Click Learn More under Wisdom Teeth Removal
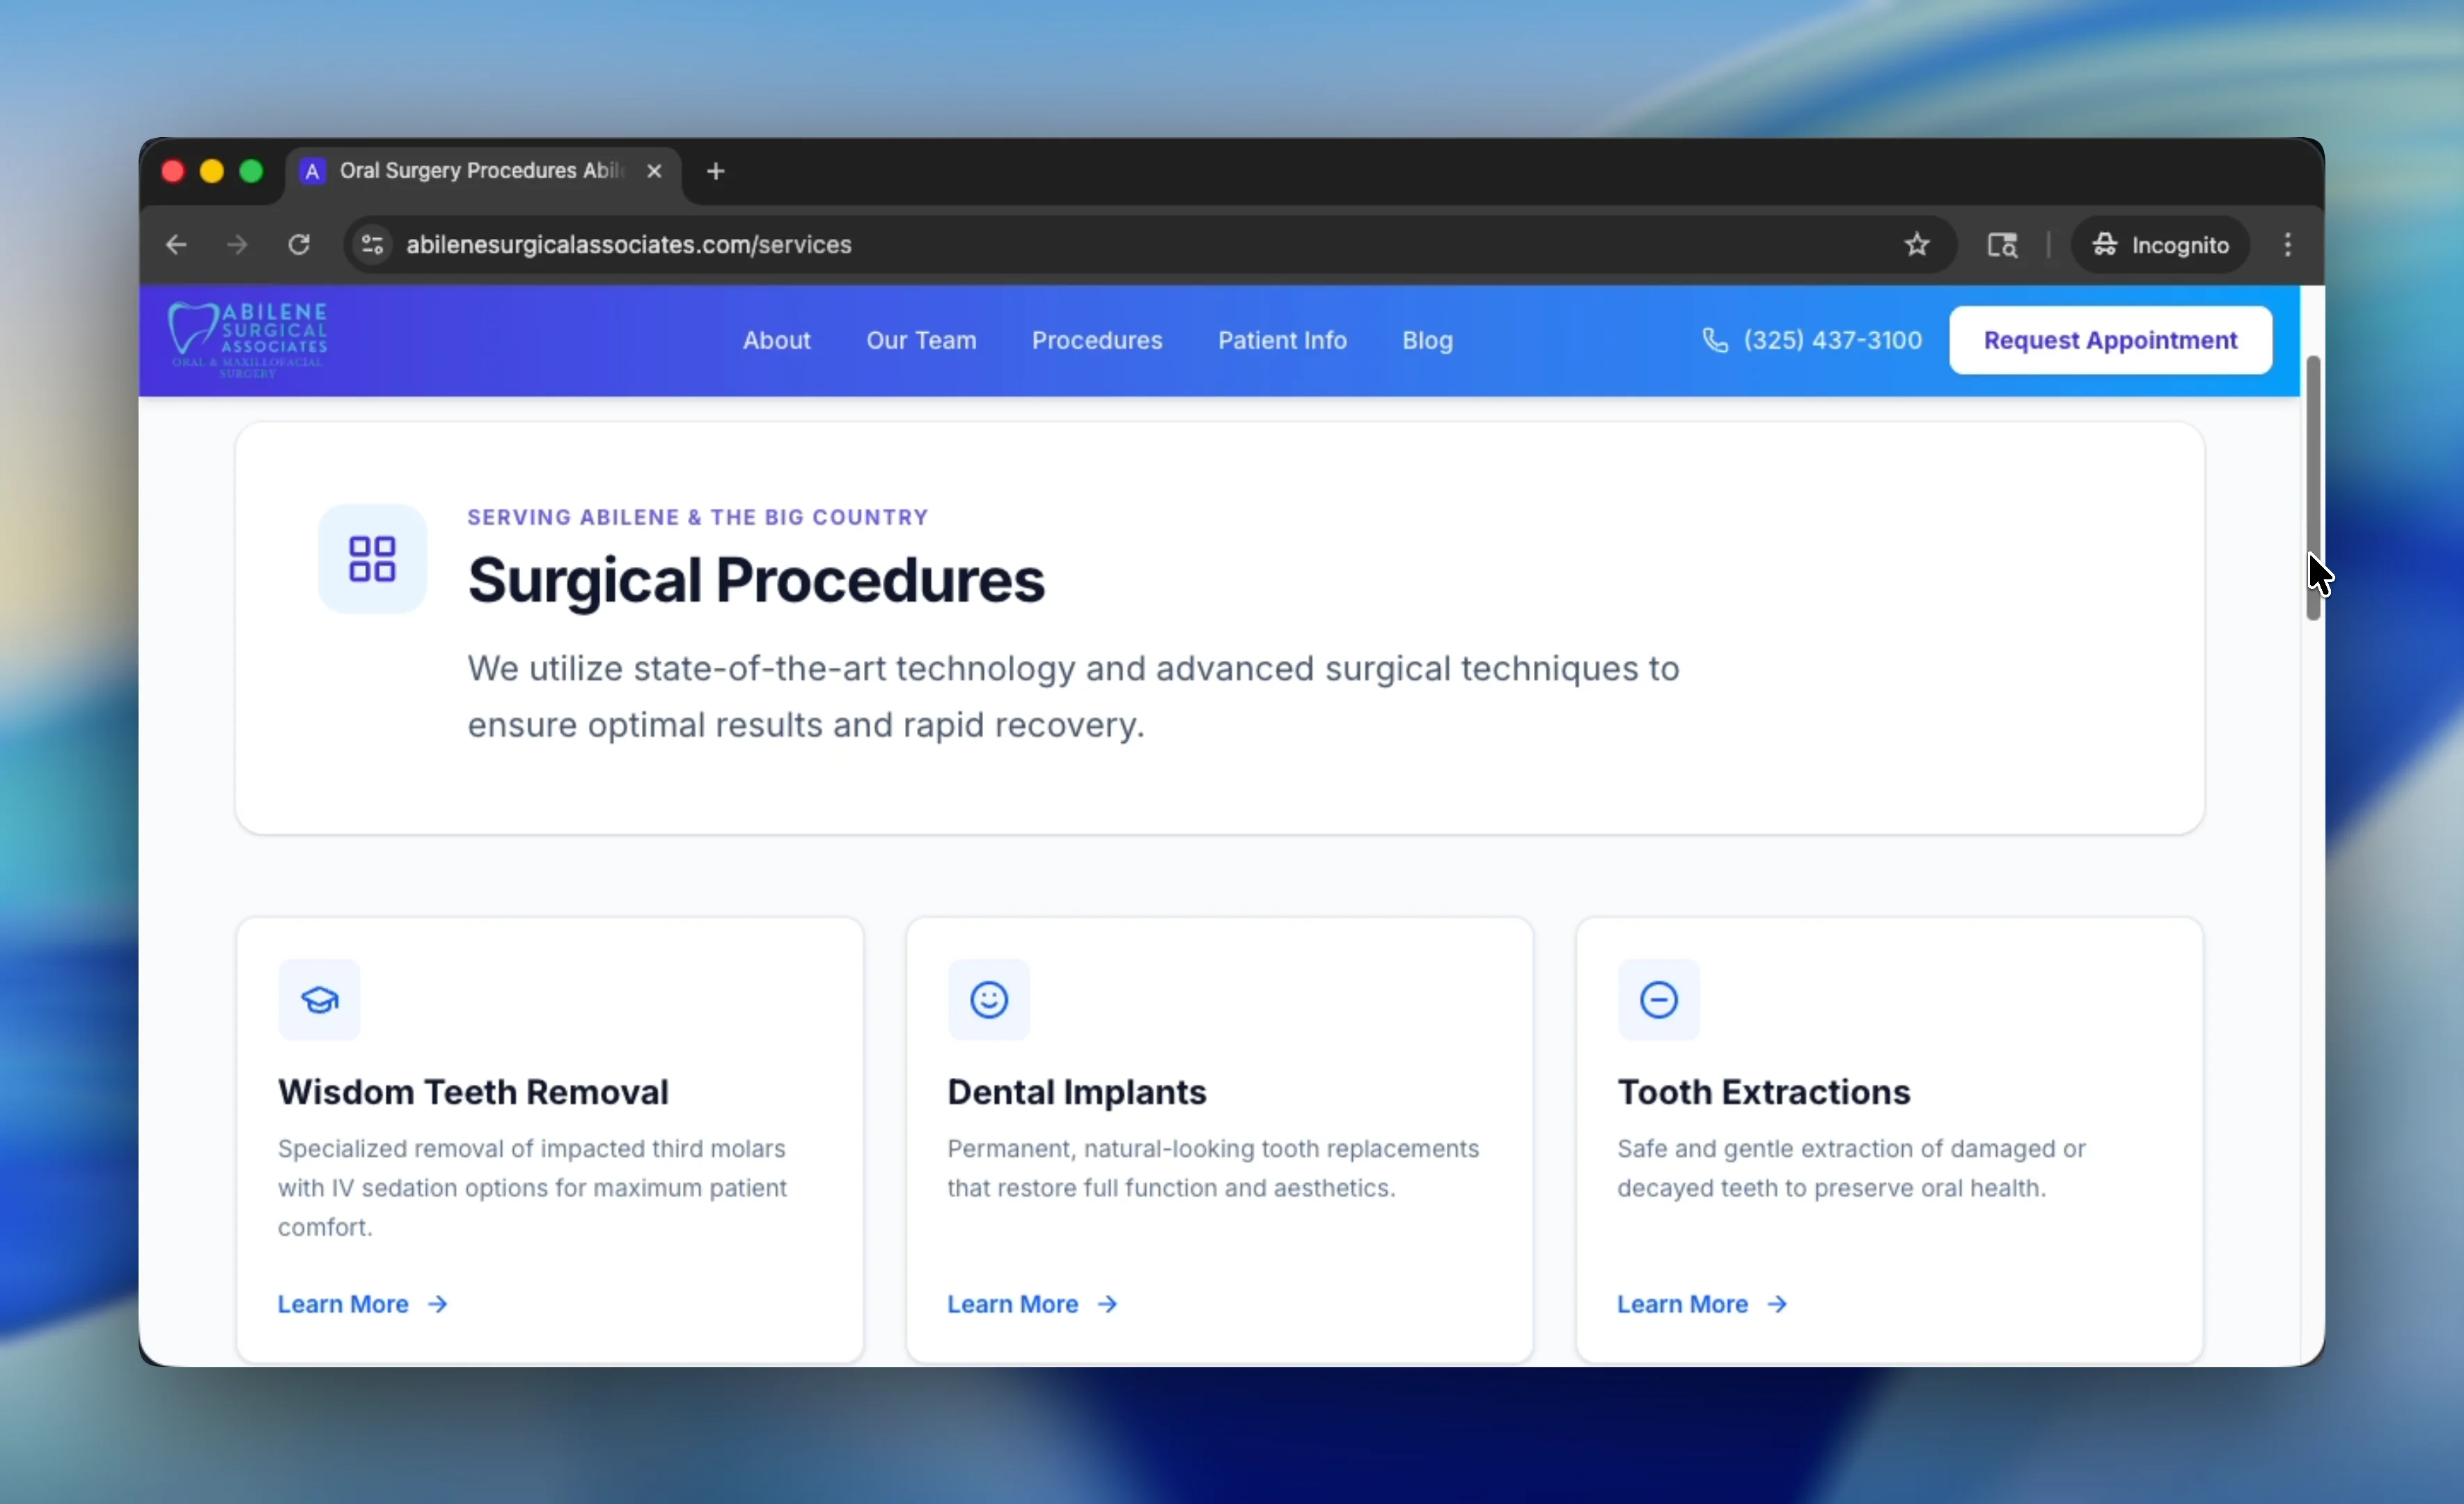The width and height of the screenshot is (2464, 1504). 343,1304
